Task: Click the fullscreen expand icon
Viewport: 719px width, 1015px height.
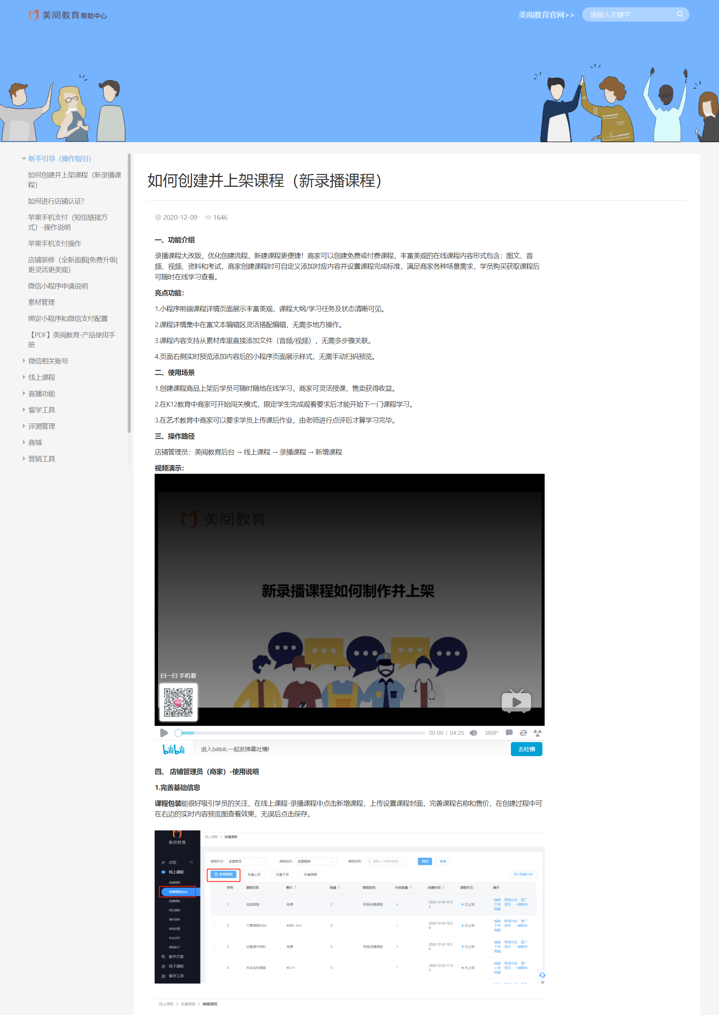Action: click(x=537, y=733)
